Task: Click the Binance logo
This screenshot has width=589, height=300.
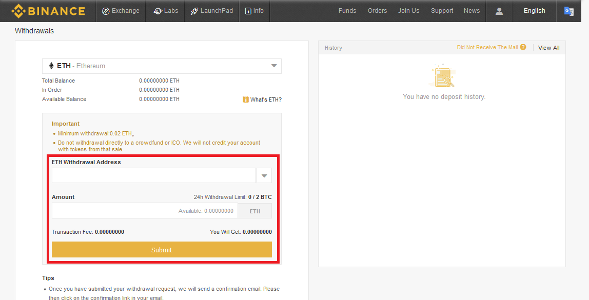Action: point(48,11)
